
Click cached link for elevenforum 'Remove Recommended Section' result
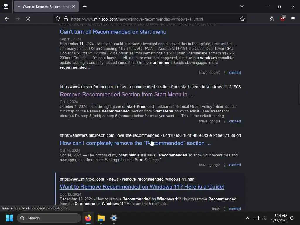[x=235, y=121]
